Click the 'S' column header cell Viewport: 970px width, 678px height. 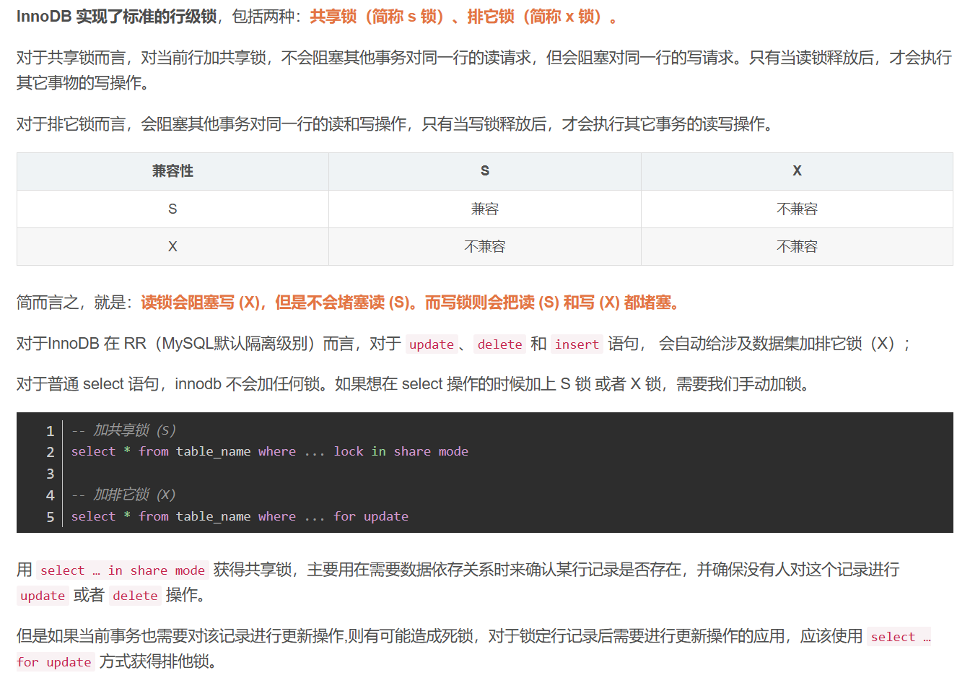coord(485,171)
